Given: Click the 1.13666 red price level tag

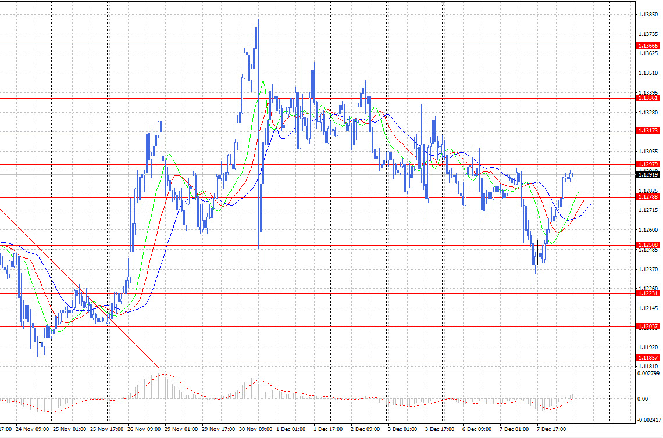Looking at the screenshot, I should (x=648, y=46).
